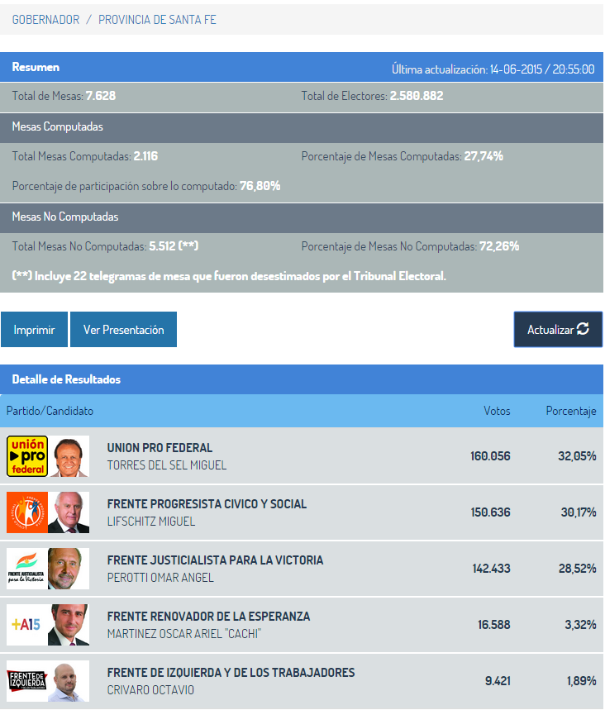605x710 pixels.
Task: Open GOBERNADOR breadcrumb link
Action: point(45,20)
